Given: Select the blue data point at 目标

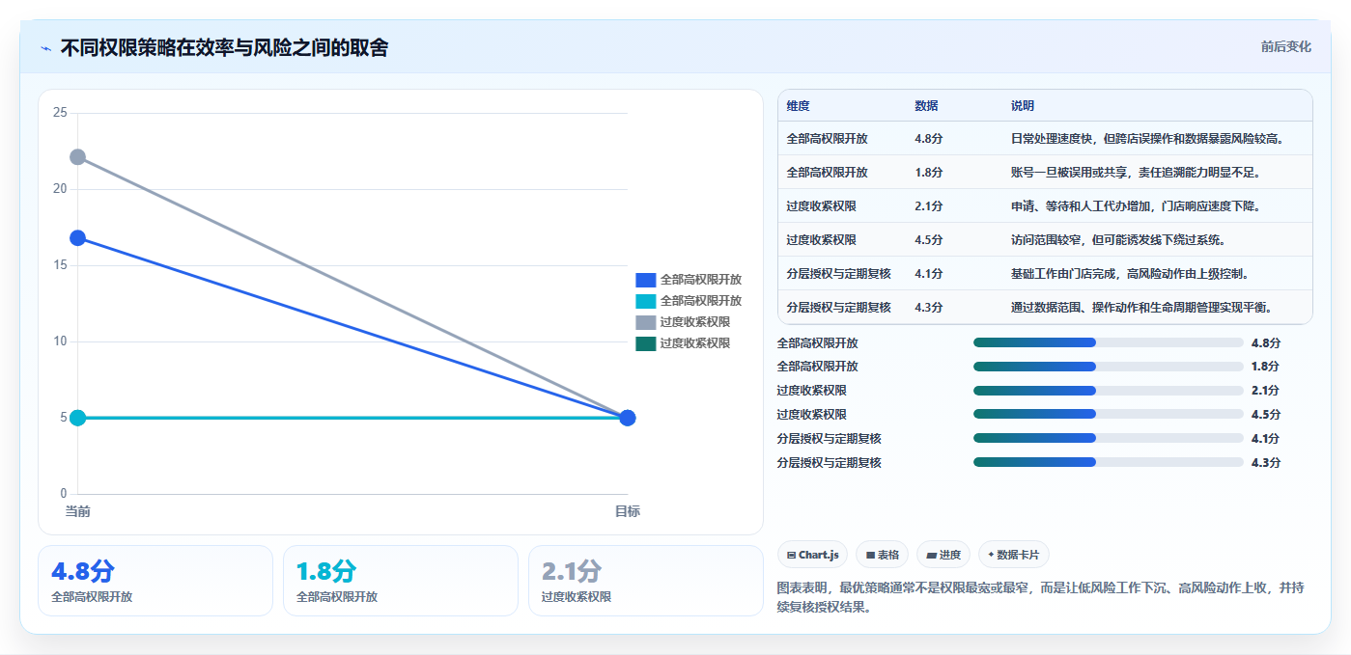Looking at the screenshot, I should [x=628, y=418].
